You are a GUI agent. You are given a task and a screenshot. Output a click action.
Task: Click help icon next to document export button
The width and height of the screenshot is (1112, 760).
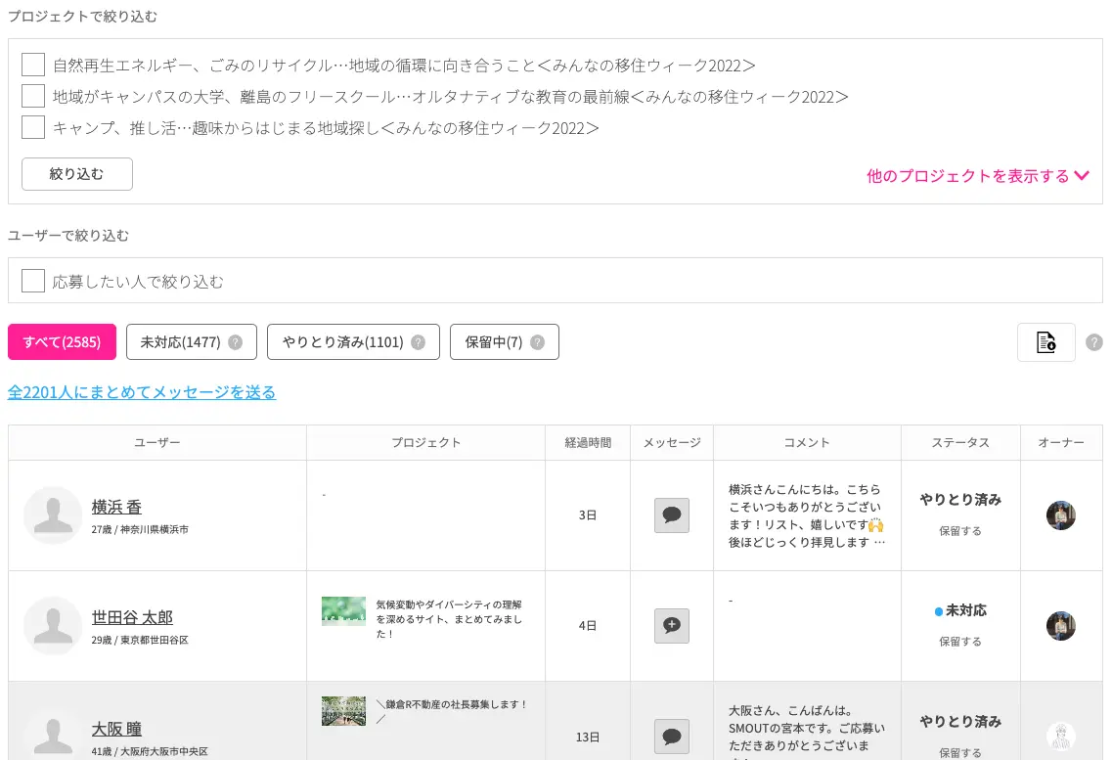[x=1094, y=342]
